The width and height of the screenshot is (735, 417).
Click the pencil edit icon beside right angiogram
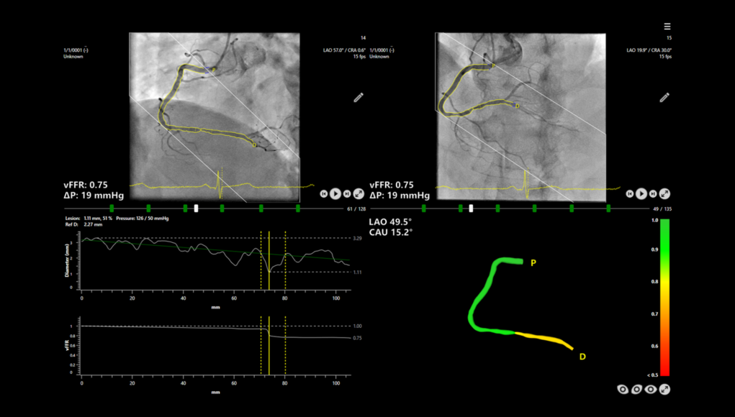[x=664, y=97]
